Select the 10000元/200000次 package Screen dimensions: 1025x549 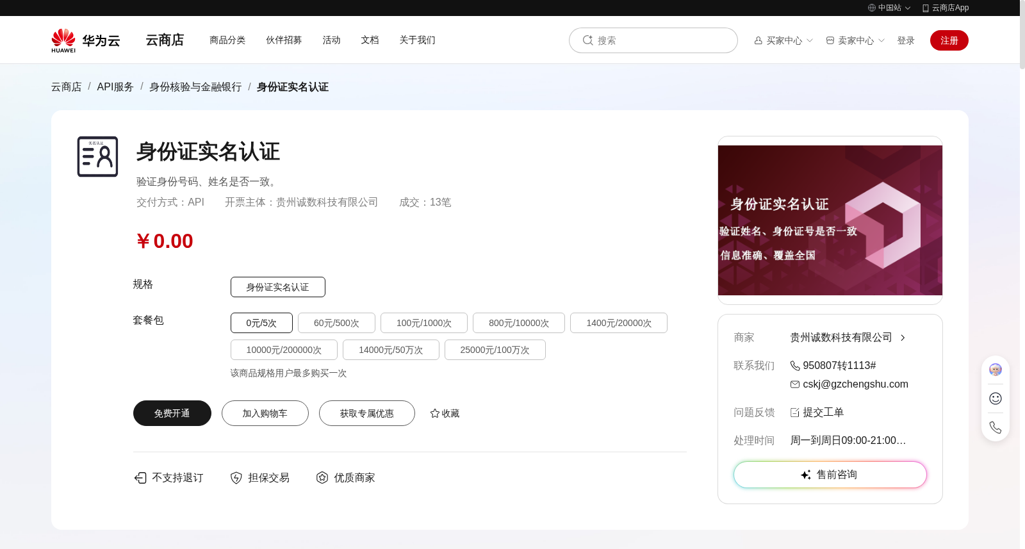click(284, 350)
